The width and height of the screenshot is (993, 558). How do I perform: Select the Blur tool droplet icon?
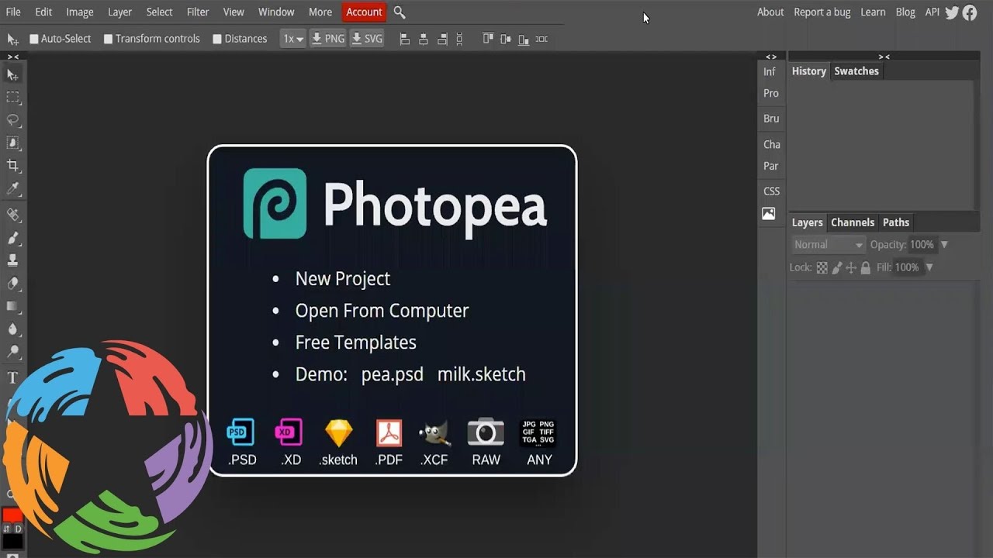13,329
